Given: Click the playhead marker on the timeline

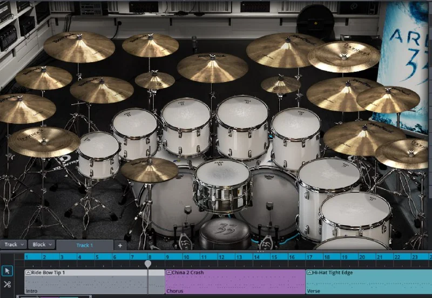Looking at the screenshot, I should click(x=148, y=264).
